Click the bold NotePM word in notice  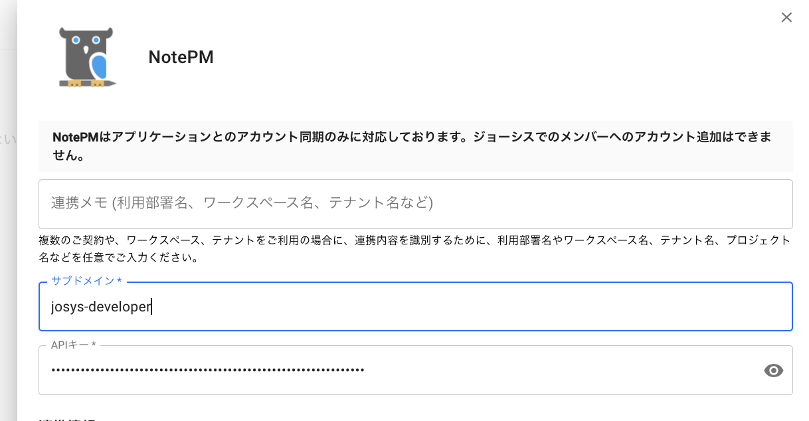[x=74, y=137]
